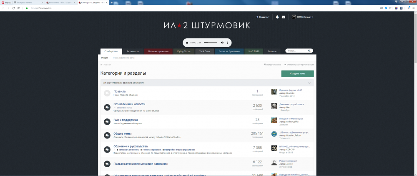Open last post Плюшки от Меховушки

[291, 119]
